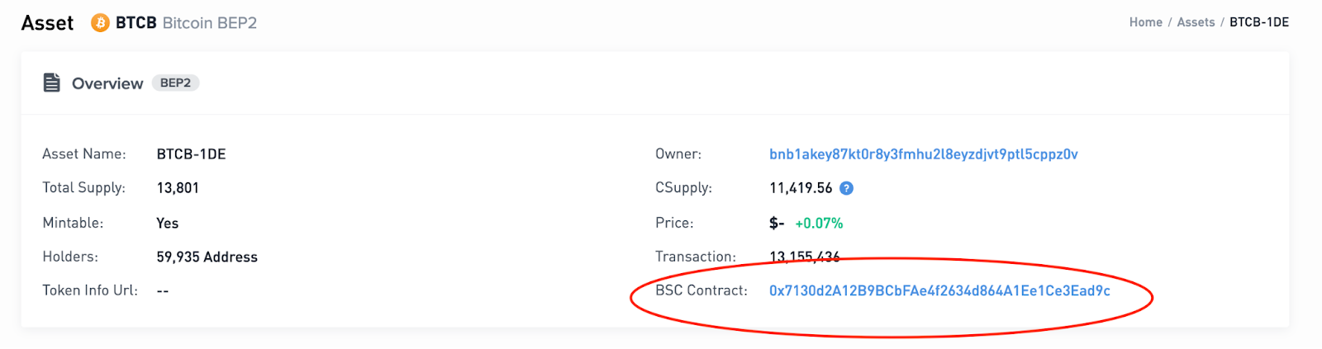
Task: Click the Transaction count 13,155,436
Action: (x=804, y=257)
